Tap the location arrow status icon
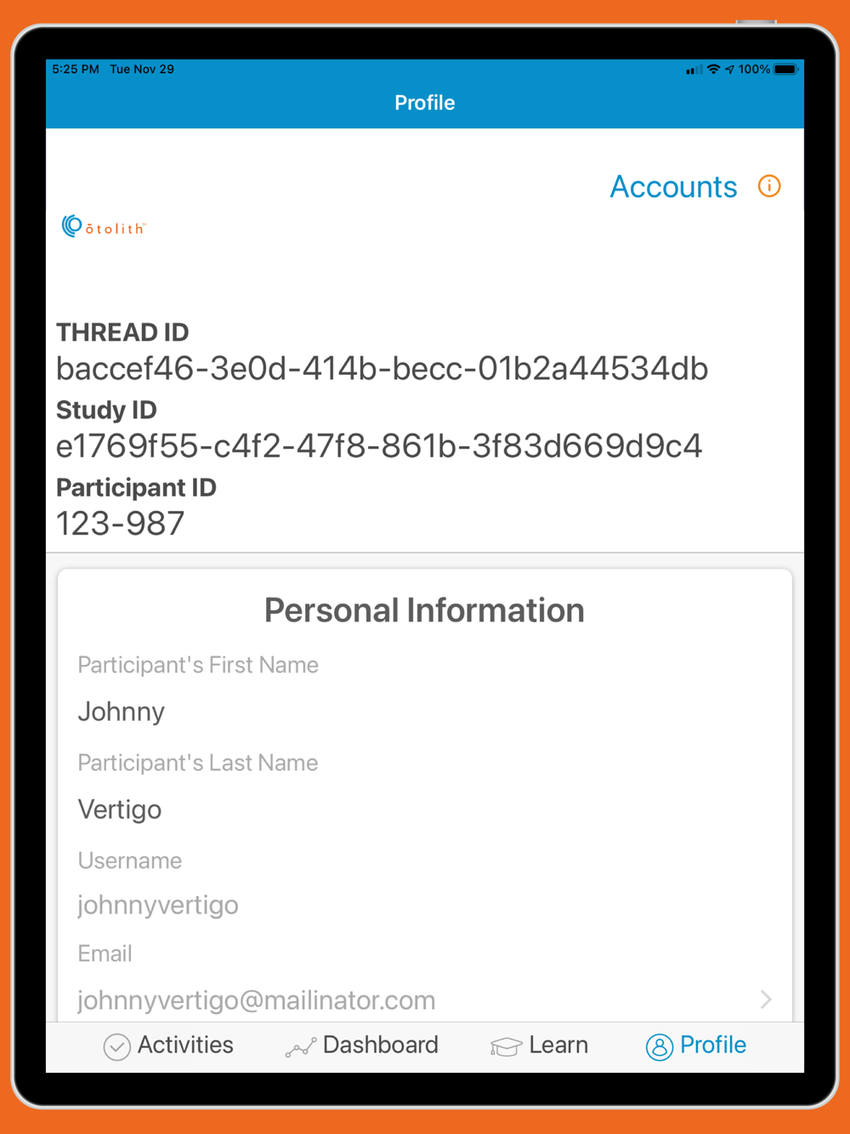850x1134 pixels. point(729,69)
